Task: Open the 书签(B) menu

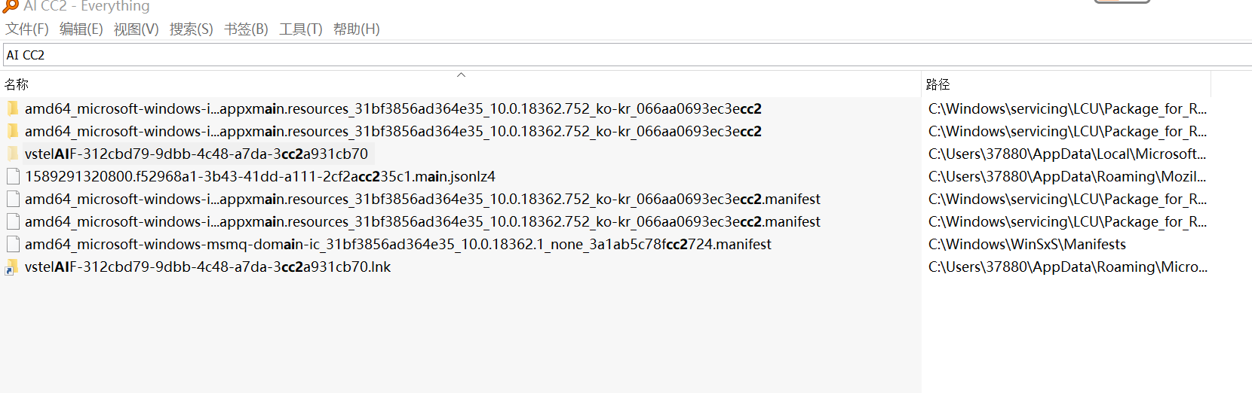Action: pos(246,29)
